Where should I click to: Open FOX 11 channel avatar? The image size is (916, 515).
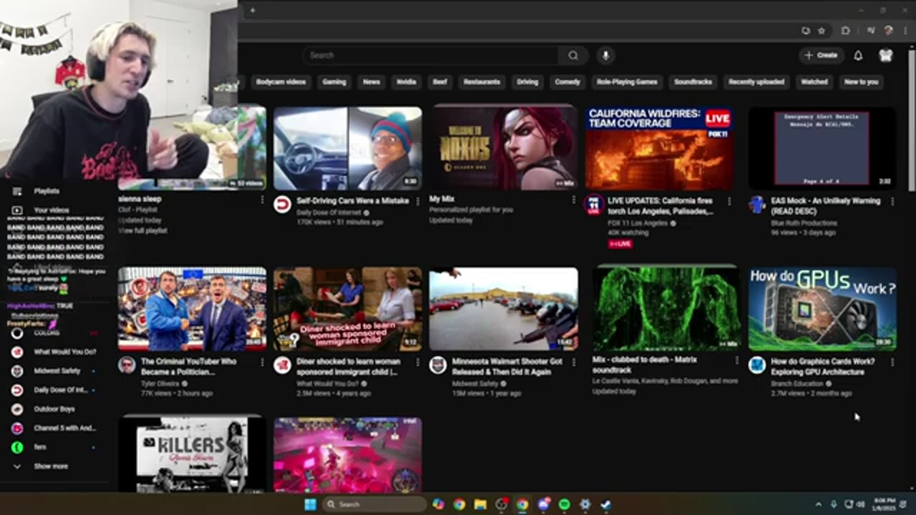593,206
